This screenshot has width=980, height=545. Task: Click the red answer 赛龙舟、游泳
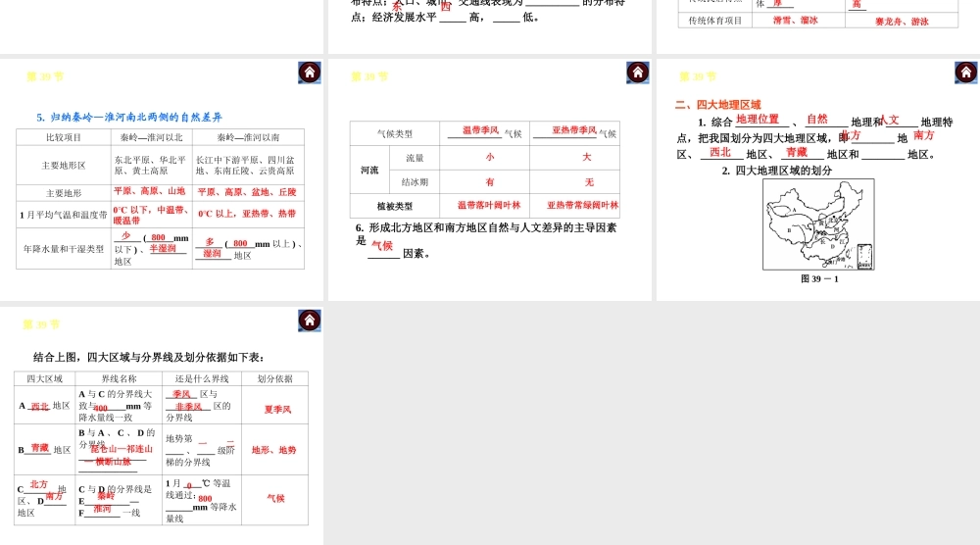point(902,22)
